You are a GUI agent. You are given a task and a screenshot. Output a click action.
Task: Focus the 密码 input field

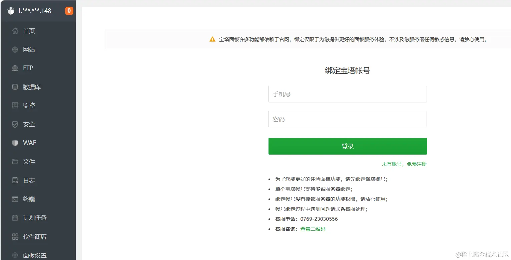348,119
